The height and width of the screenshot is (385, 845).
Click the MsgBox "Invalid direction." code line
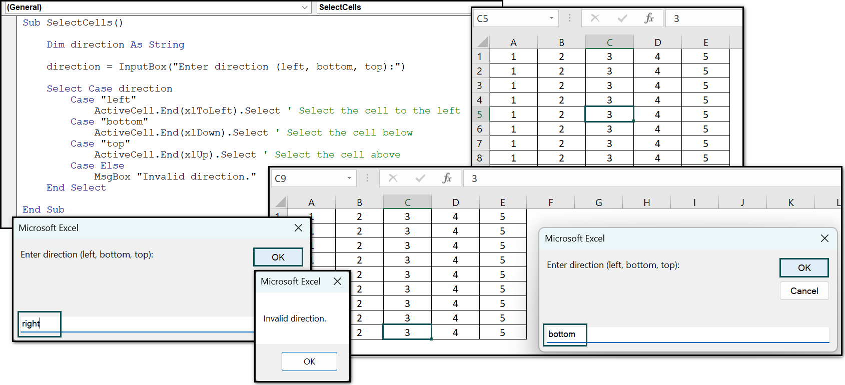click(175, 176)
